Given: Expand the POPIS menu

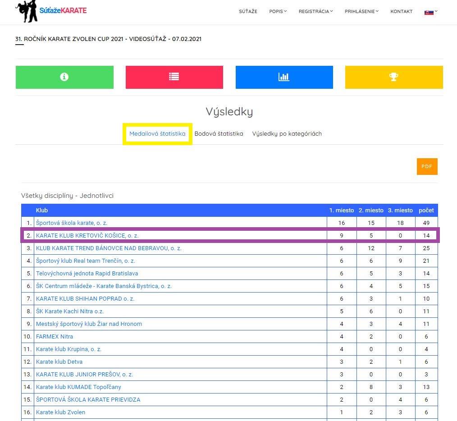Looking at the screenshot, I should click(x=278, y=11).
